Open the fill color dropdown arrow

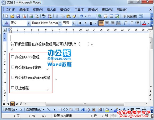pos(111,109)
